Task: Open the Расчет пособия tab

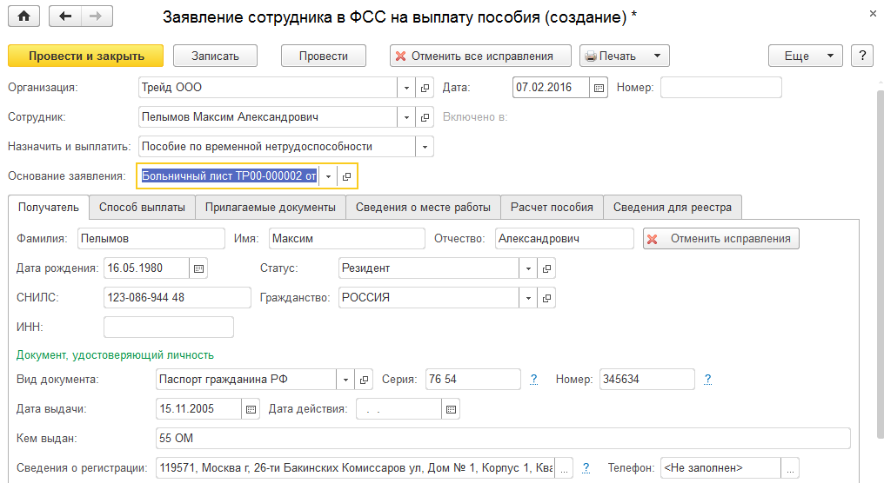Action: pos(552,208)
